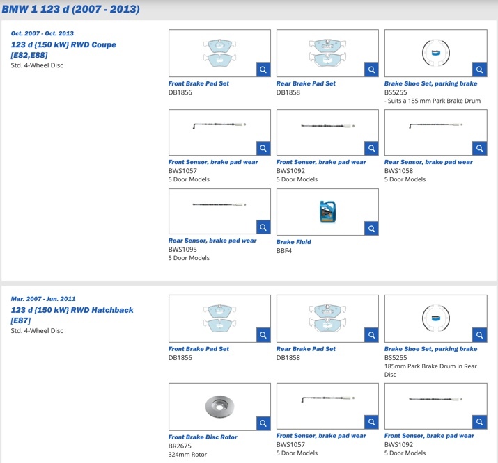Select part number BBF4
498x463 pixels.
[284, 251]
